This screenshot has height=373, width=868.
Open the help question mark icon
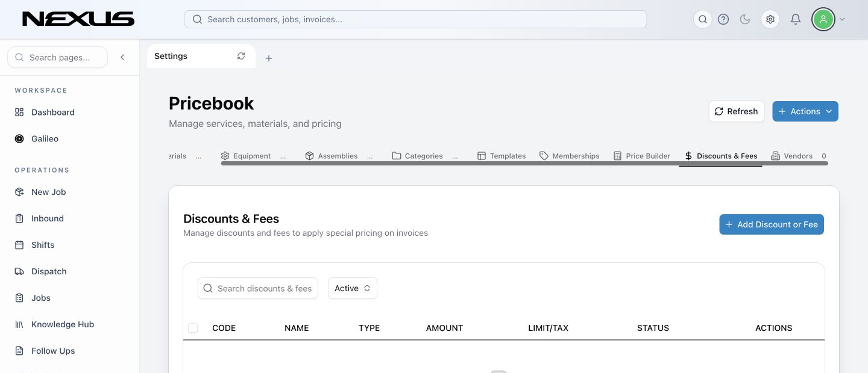pos(723,19)
